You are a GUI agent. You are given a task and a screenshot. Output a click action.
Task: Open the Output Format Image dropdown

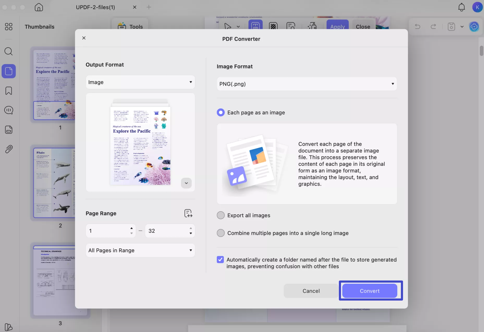click(x=140, y=82)
